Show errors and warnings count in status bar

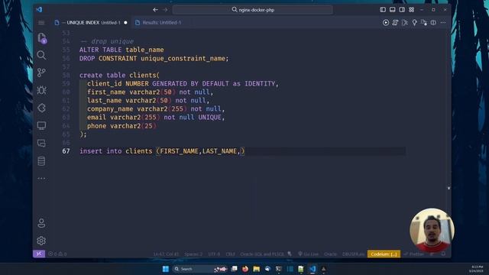click(57, 254)
